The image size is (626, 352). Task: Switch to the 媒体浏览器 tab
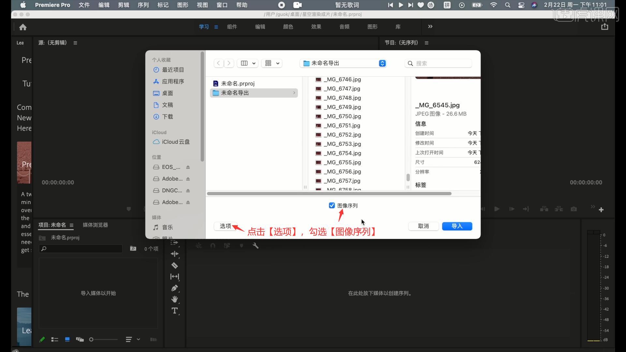95,225
